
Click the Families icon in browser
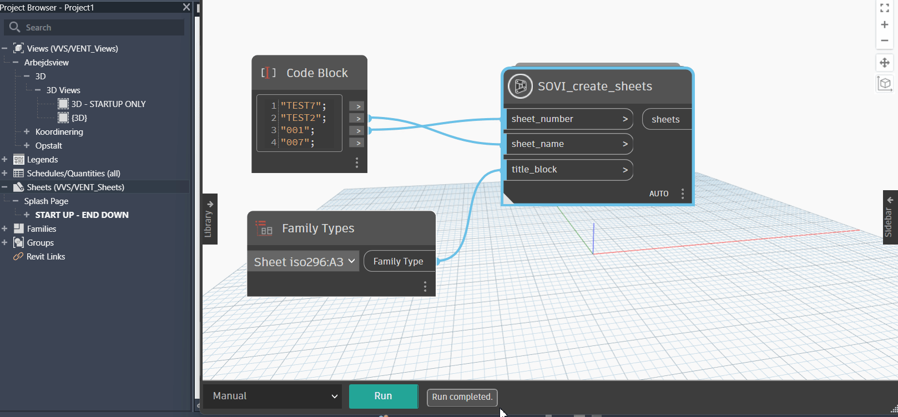click(19, 228)
